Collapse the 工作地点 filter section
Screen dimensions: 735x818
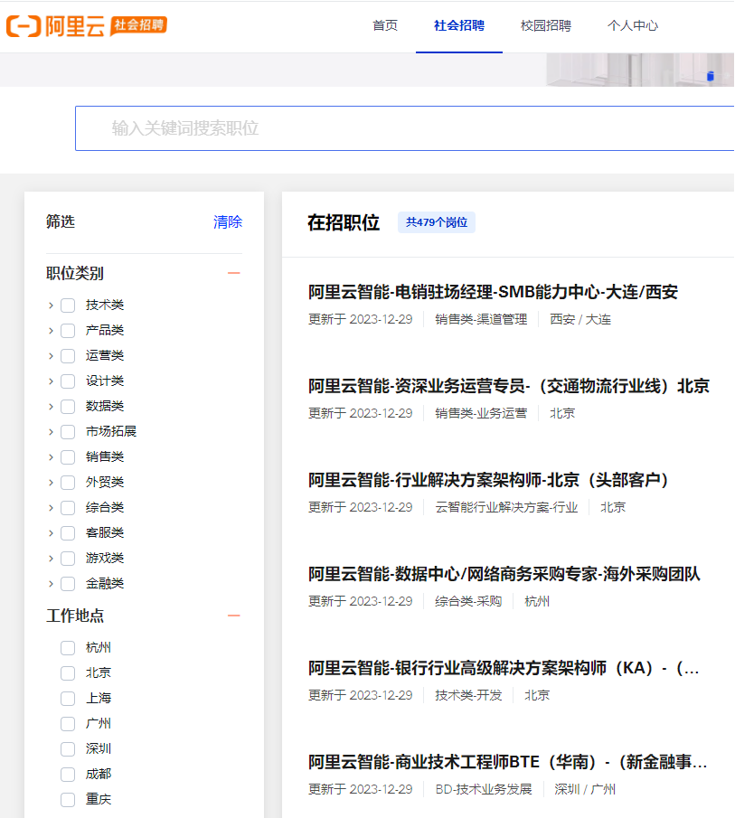(234, 616)
